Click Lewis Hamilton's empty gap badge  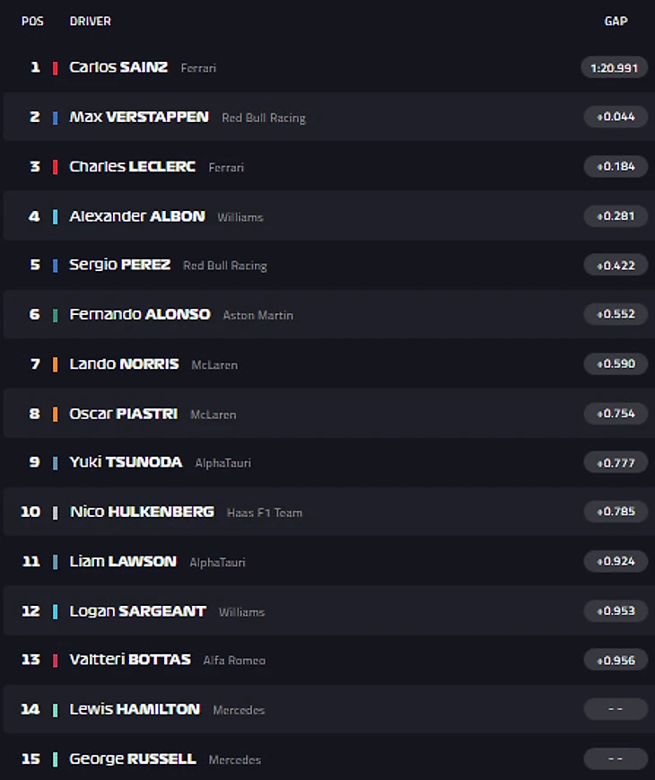[x=615, y=709]
